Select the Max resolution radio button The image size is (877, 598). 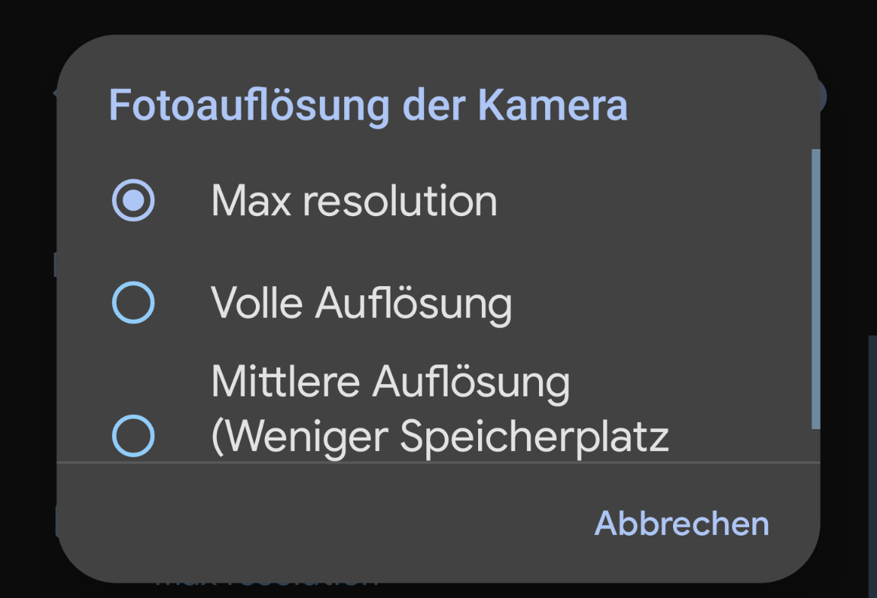click(x=133, y=201)
